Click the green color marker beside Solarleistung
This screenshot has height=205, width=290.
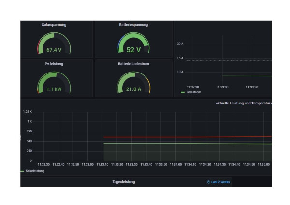[22, 171]
